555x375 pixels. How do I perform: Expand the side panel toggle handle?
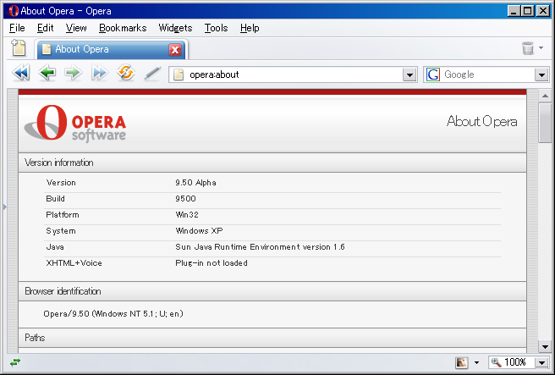click(4, 207)
